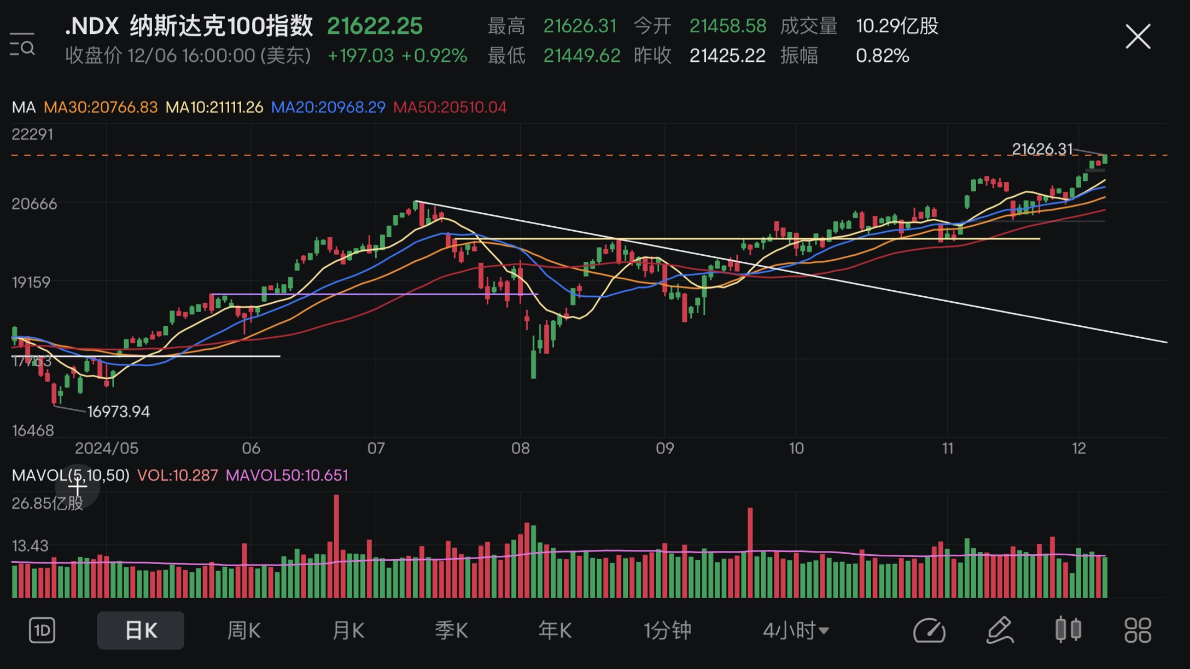Open the speedometer indicator icon
This screenshot has height=669, width=1190.
click(x=929, y=631)
